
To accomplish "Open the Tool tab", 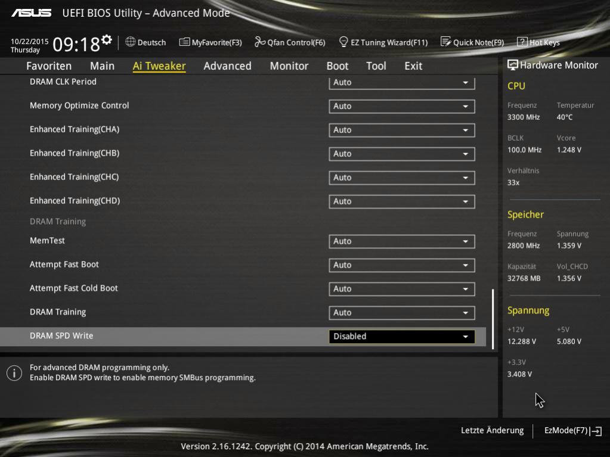I will (x=376, y=66).
